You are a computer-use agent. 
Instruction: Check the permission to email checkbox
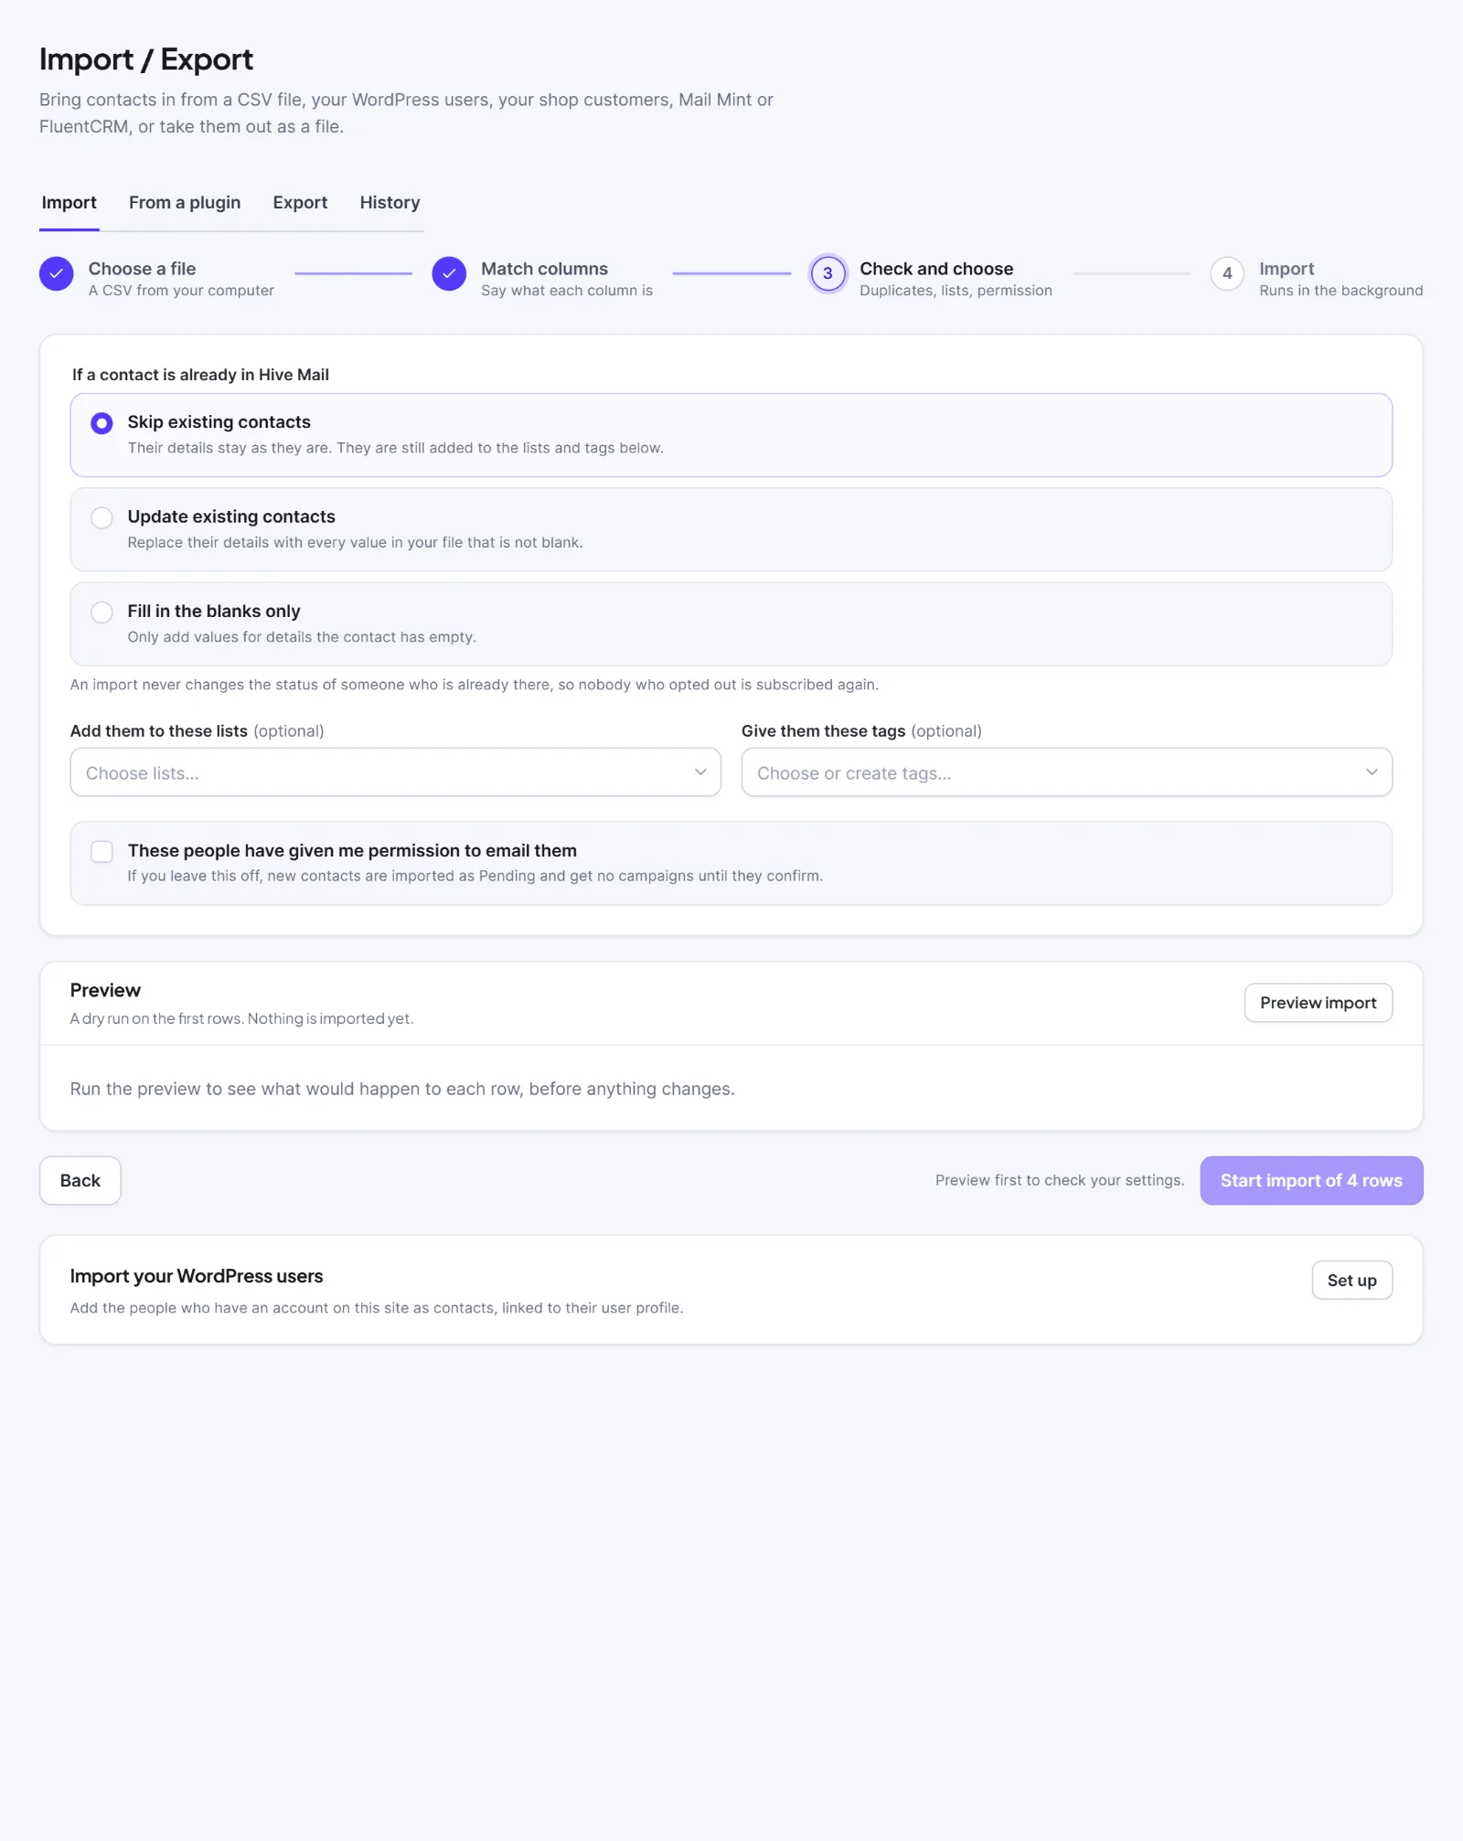(x=101, y=852)
